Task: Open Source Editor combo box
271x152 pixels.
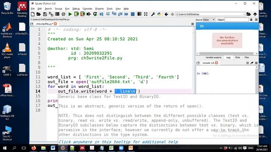Action: point(209,20)
